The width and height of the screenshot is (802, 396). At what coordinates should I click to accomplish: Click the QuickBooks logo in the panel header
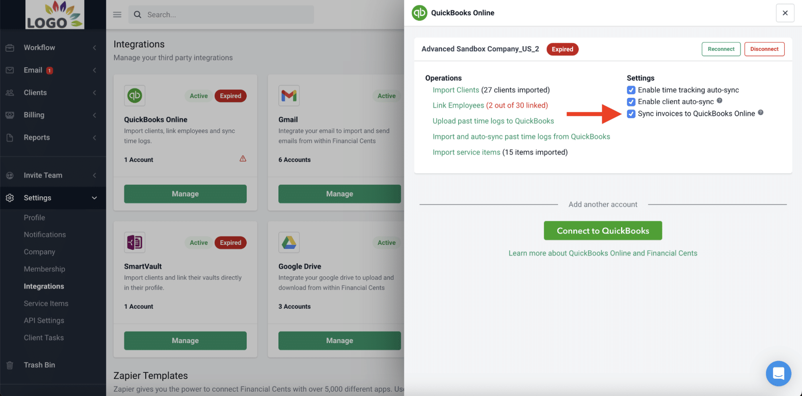[420, 13]
